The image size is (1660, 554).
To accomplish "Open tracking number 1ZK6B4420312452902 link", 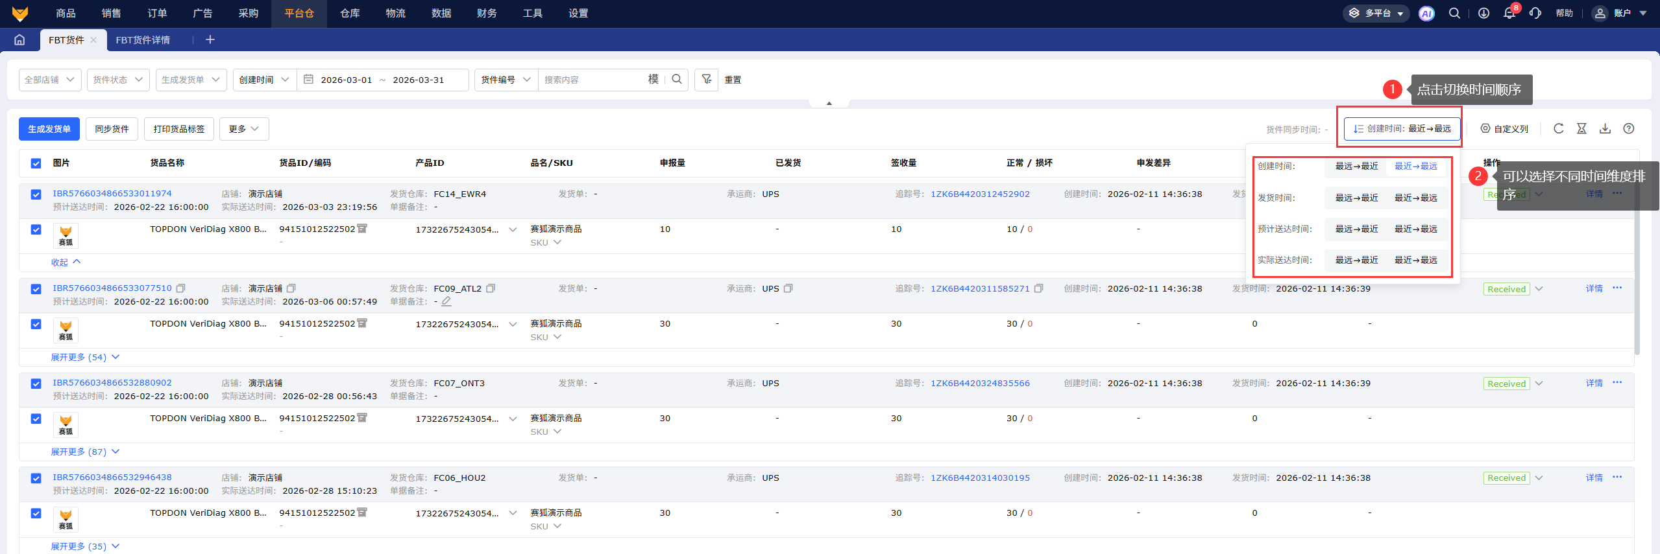I will pyautogui.click(x=980, y=194).
